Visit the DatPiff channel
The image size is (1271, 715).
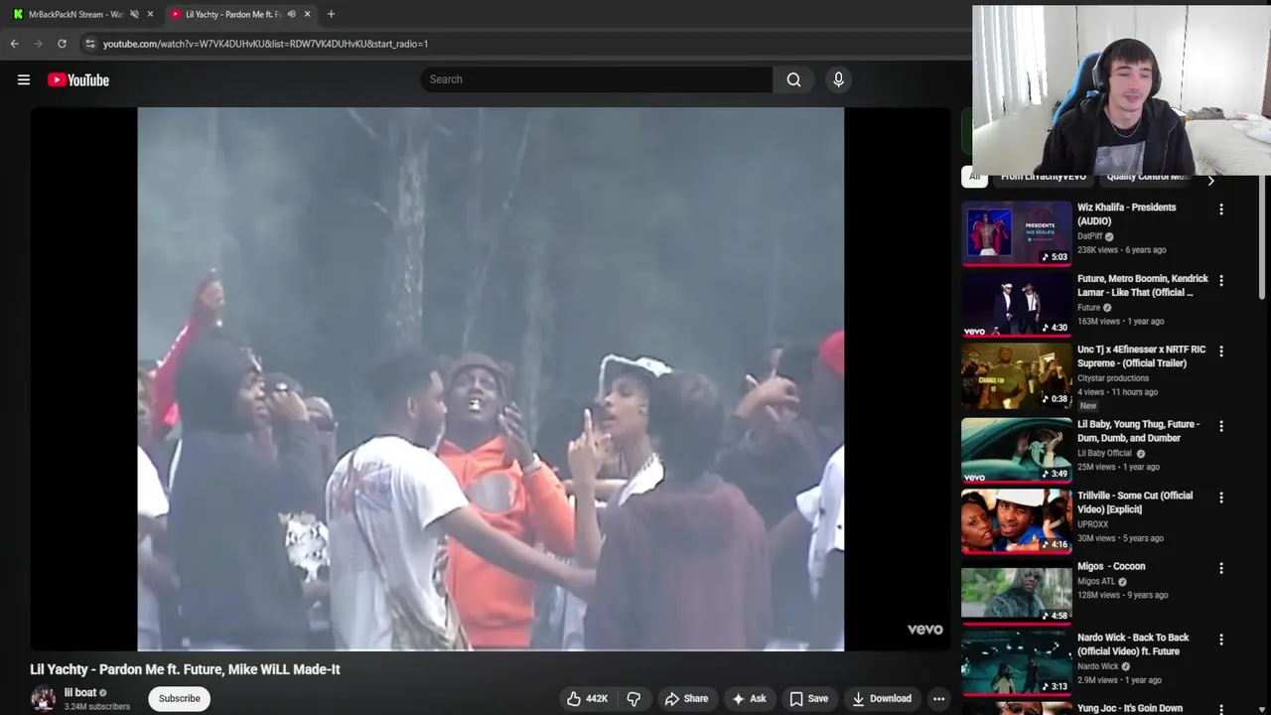tap(1090, 236)
